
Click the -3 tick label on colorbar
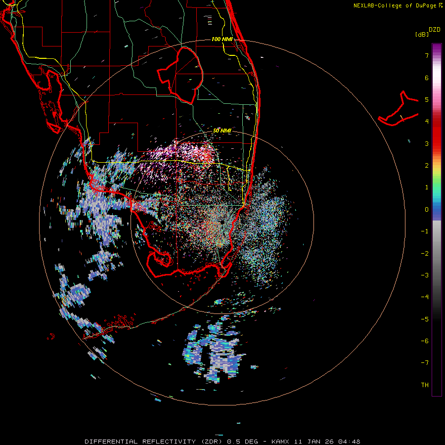pyautogui.click(x=425, y=275)
